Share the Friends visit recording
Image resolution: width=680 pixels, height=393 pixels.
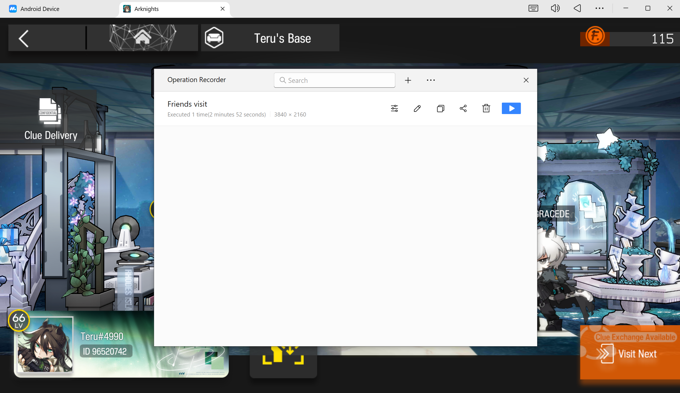463,108
